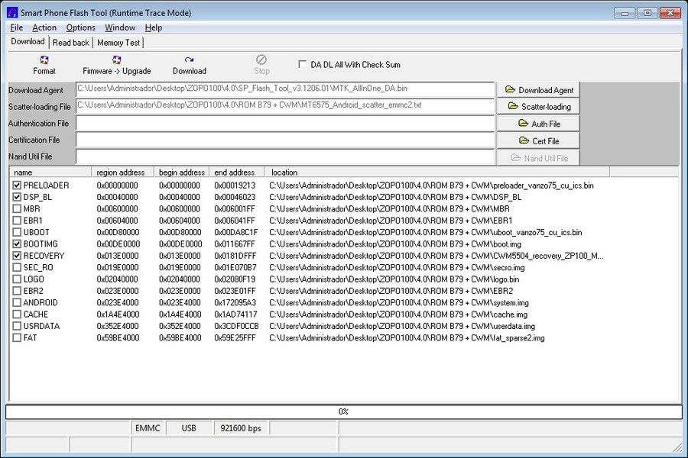
Task: Select the Download tab
Action: click(28, 42)
